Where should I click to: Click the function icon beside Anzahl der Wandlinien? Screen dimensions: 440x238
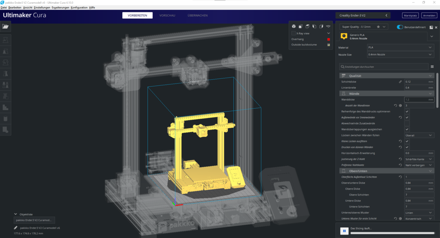(x=400, y=105)
